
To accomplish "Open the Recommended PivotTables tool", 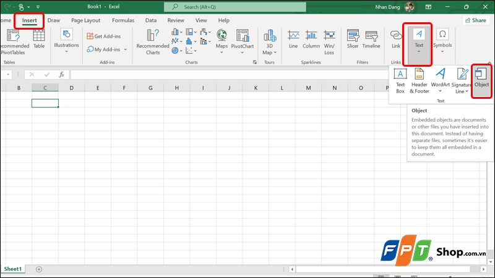I will [x=14, y=42].
